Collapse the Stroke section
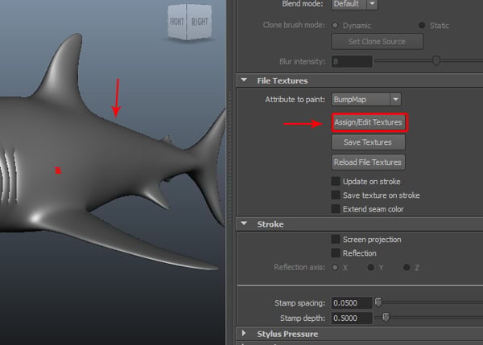Image resolution: width=483 pixels, height=345 pixels. [244, 224]
